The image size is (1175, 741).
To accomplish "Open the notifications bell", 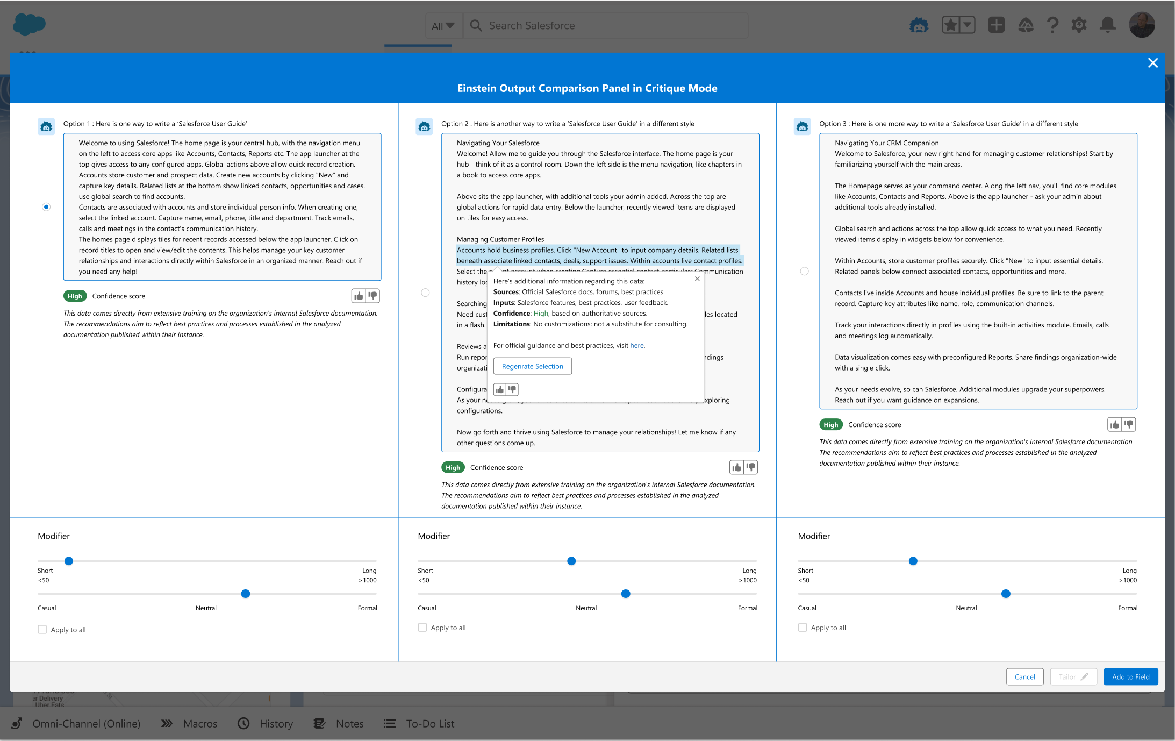I will 1107,25.
